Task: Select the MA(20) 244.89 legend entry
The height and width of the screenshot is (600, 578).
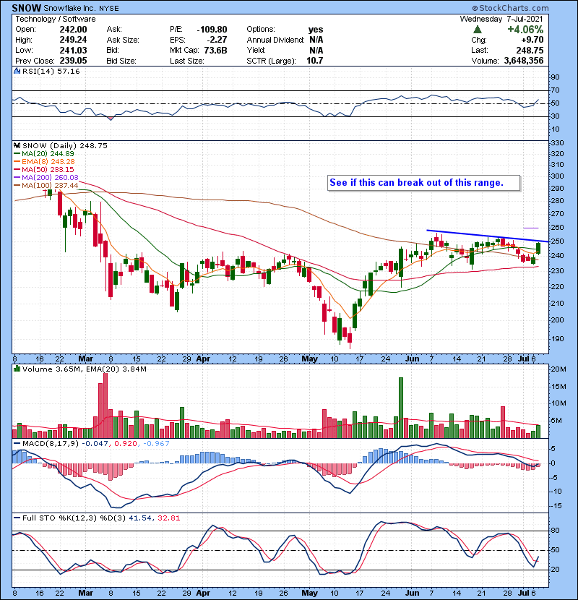Action: tap(44, 153)
